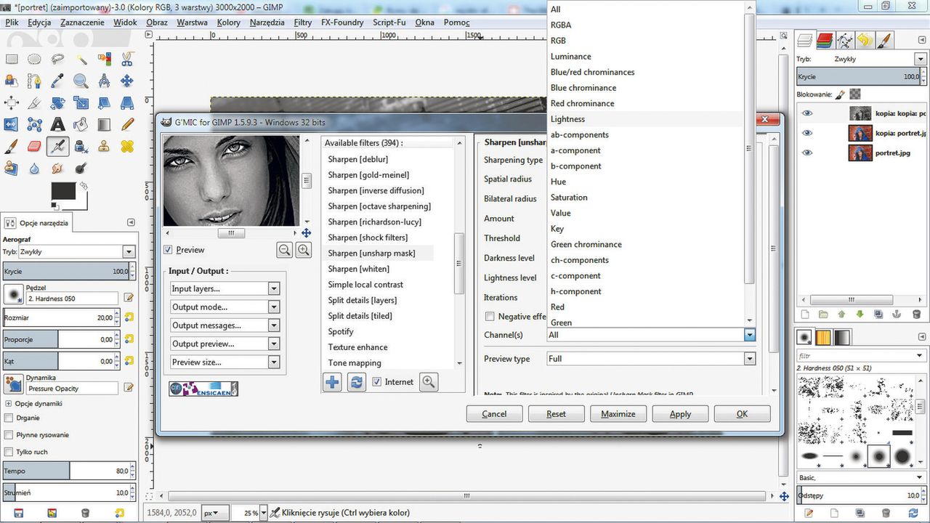Screen dimensions: 930x523
Task: Open the Filtry menu
Action: coord(303,23)
